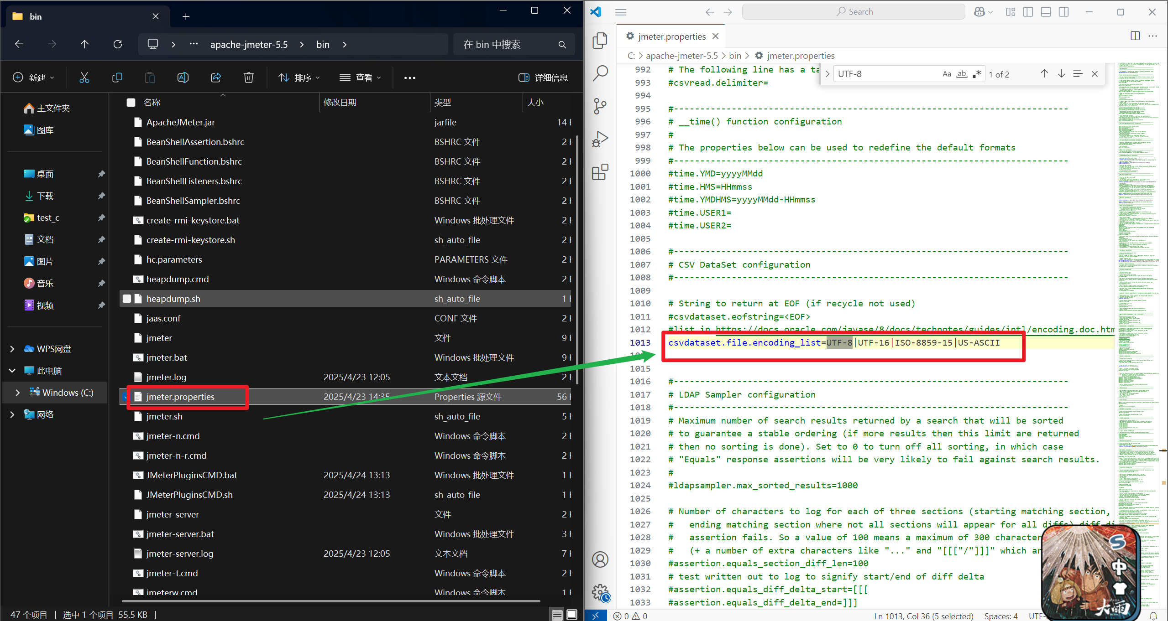Open the 排序 sort dropdown
The height and width of the screenshot is (621, 1168).
coord(299,78)
